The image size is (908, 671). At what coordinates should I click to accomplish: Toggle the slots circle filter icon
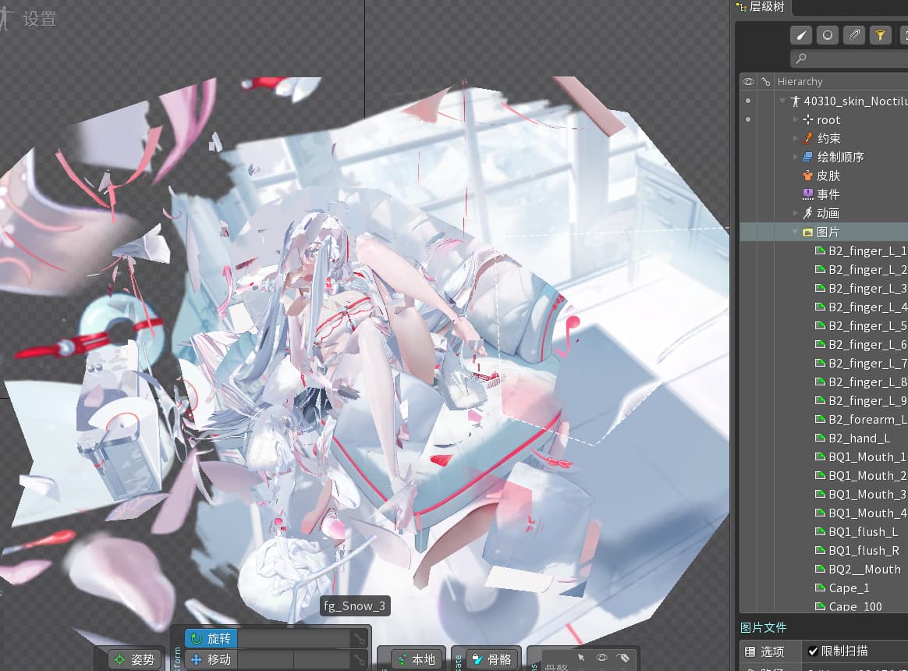point(828,35)
